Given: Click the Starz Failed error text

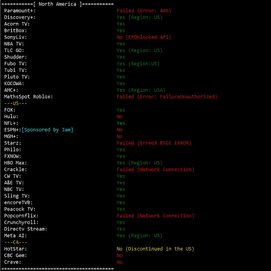Looking at the screenshot, I should (x=154, y=143).
